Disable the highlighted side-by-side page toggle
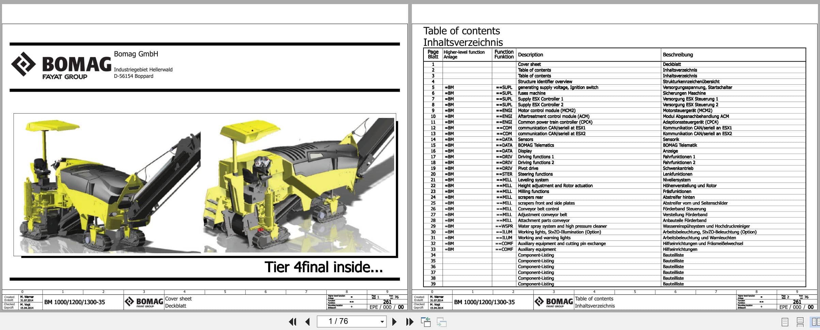The image size is (820, 330). point(814,321)
